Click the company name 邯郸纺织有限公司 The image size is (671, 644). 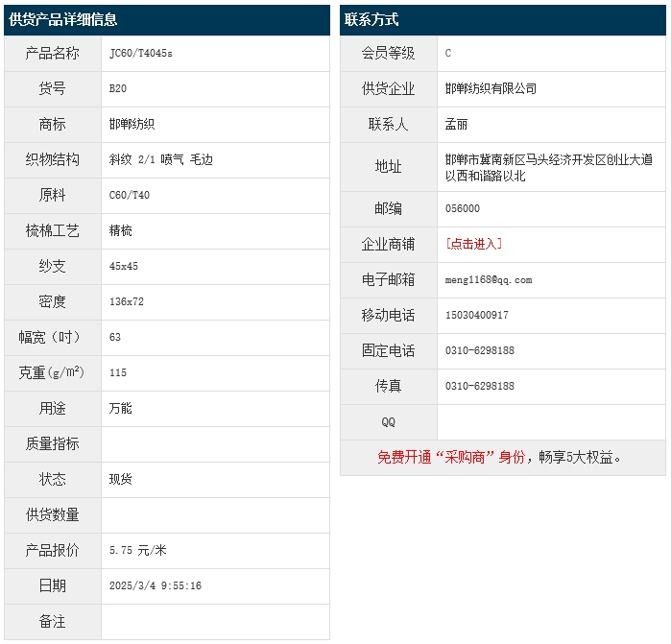[x=491, y=88]
